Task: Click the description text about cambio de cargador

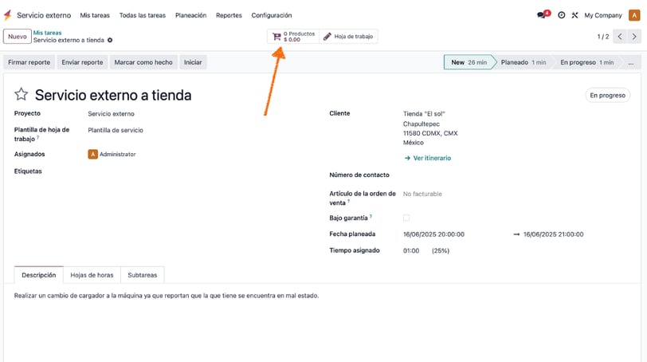Action: (167, 296)
